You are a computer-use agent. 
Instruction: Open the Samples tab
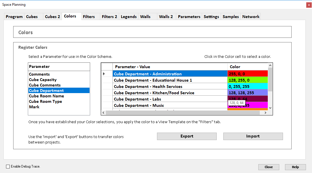click(x=230, y=17)
